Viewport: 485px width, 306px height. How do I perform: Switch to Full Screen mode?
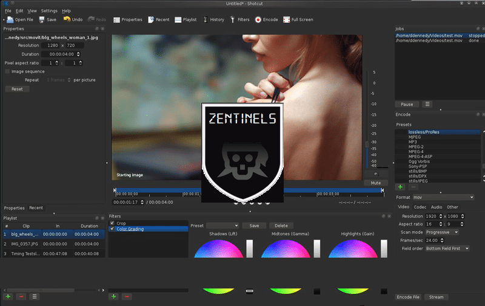(298, 20)
